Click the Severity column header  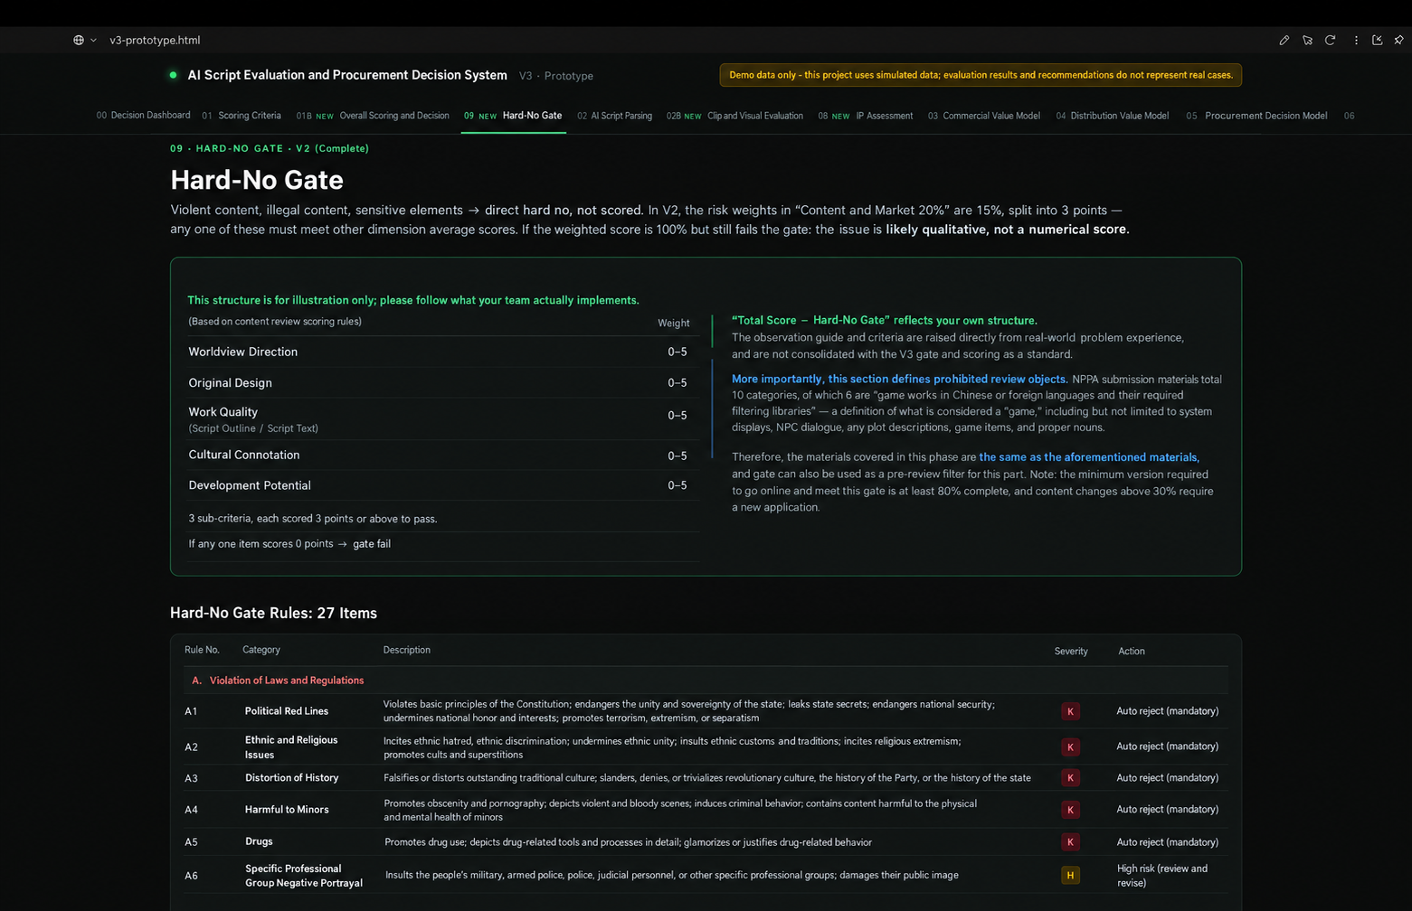coord(1071,651)
